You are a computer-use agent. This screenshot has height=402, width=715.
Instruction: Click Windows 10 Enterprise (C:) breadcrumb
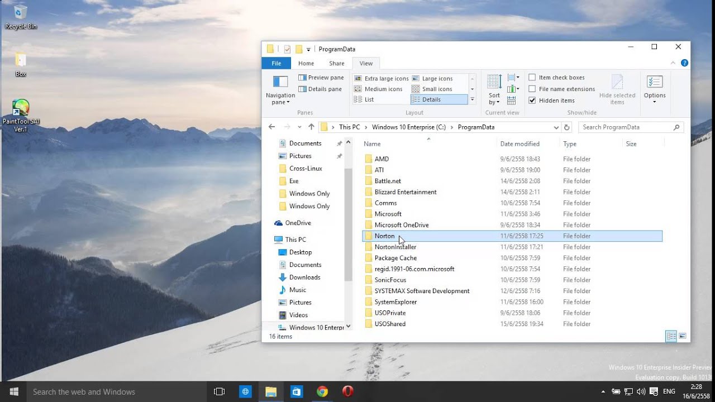pos(408,127)
